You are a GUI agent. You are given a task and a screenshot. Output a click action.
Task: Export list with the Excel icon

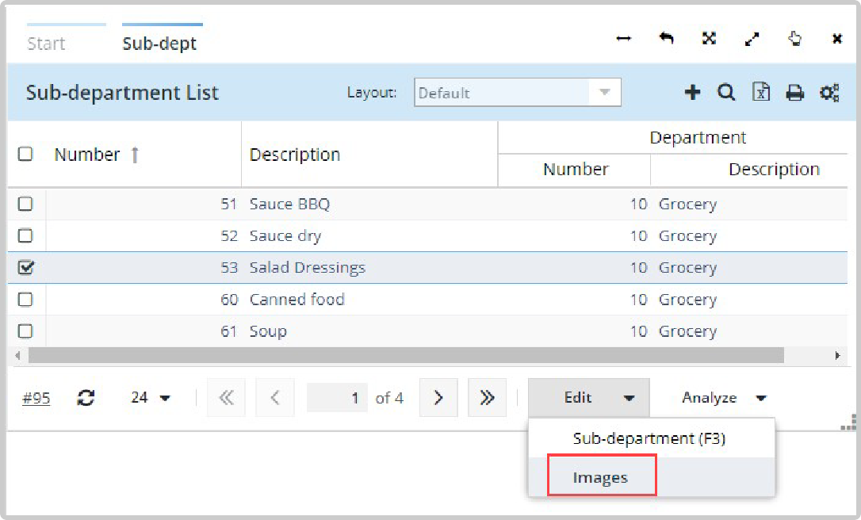click(761, 93)
